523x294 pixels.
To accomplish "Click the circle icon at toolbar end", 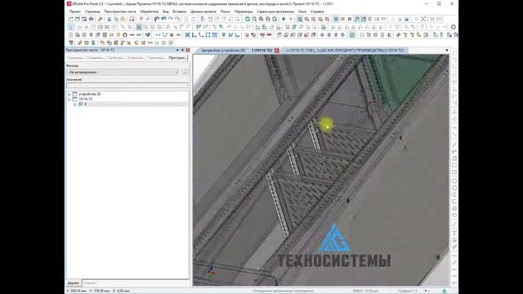I will click(454, 27).
